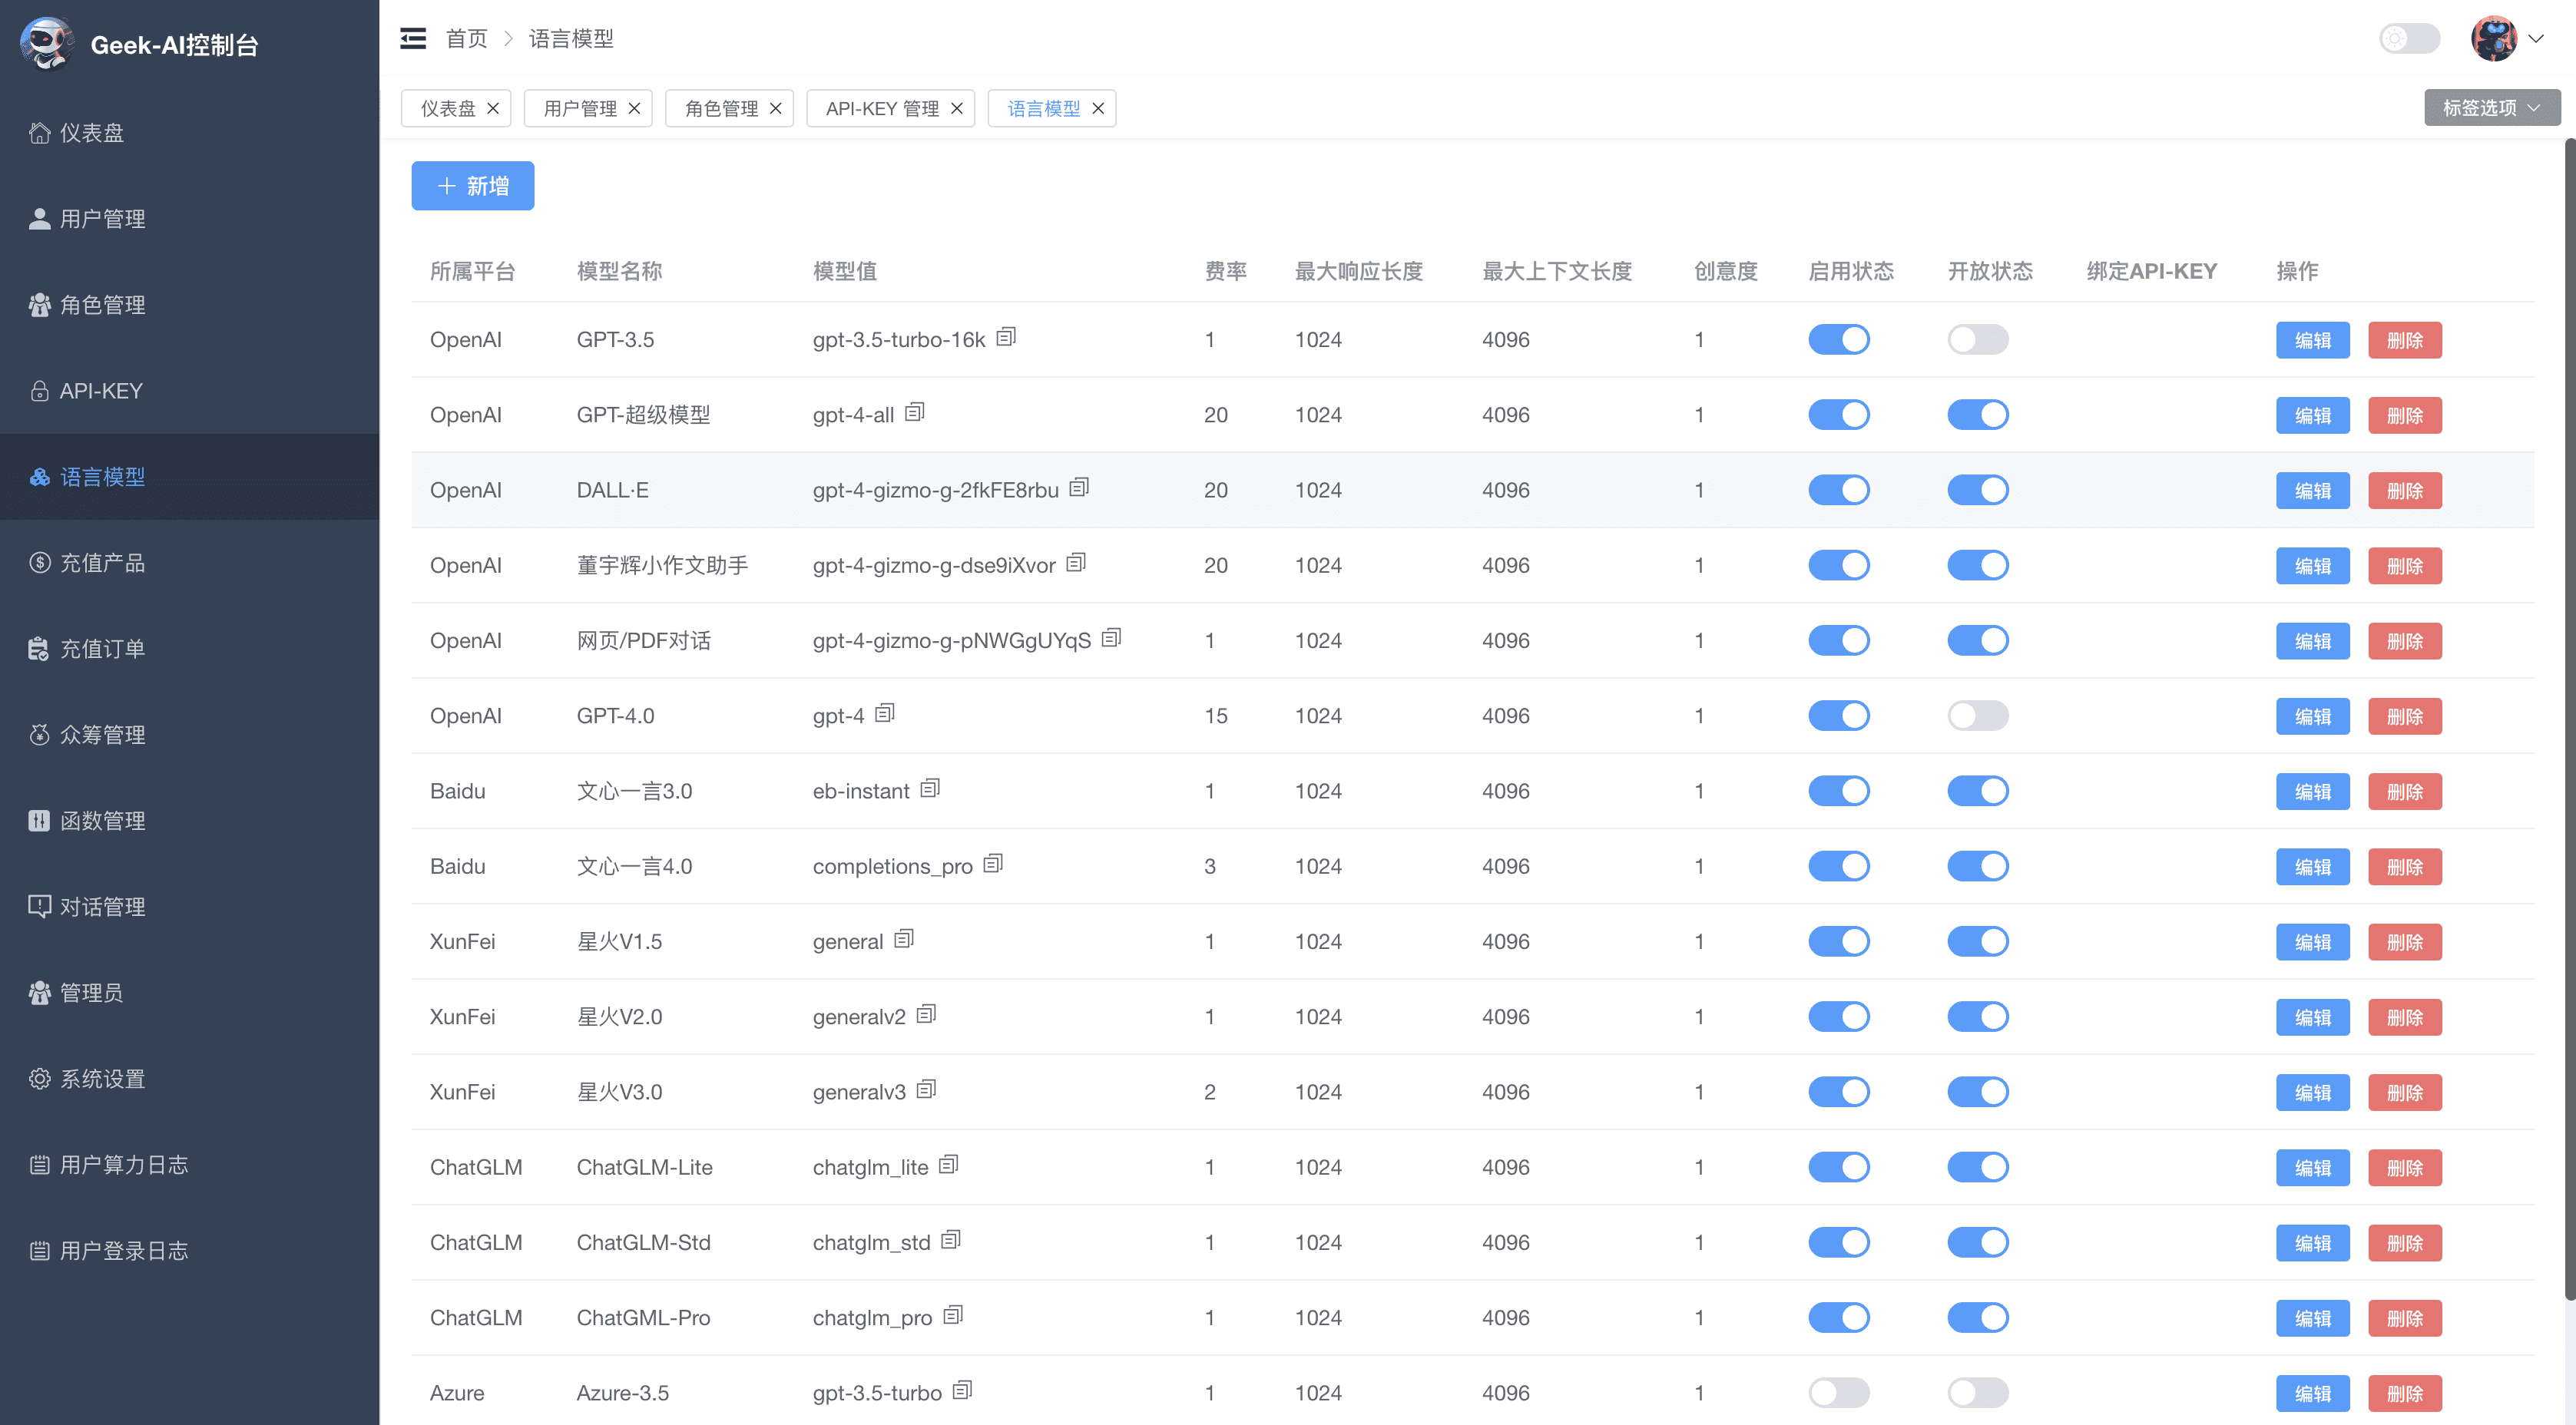The width and height of the screenshot is (2576, 1425).
Task: Switch to the 用户管理 tab
Action: tap(579, 108)
